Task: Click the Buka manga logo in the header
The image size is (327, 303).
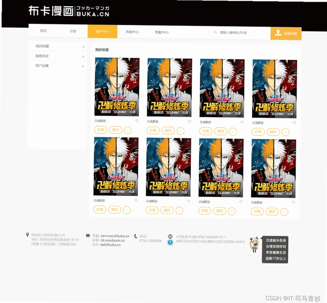Action: (69, 11)
